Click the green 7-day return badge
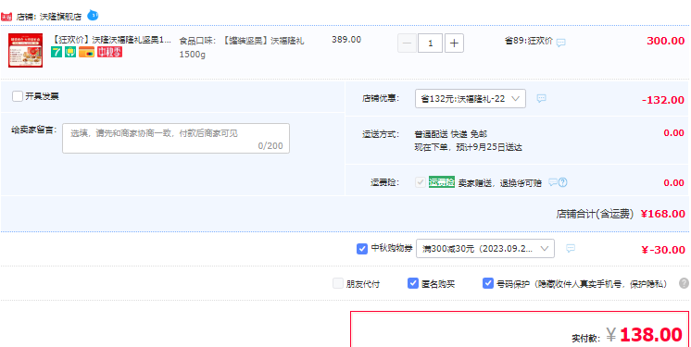Image resolution: width=691 pixels, height=347 pixels. [x=57, y=53]
